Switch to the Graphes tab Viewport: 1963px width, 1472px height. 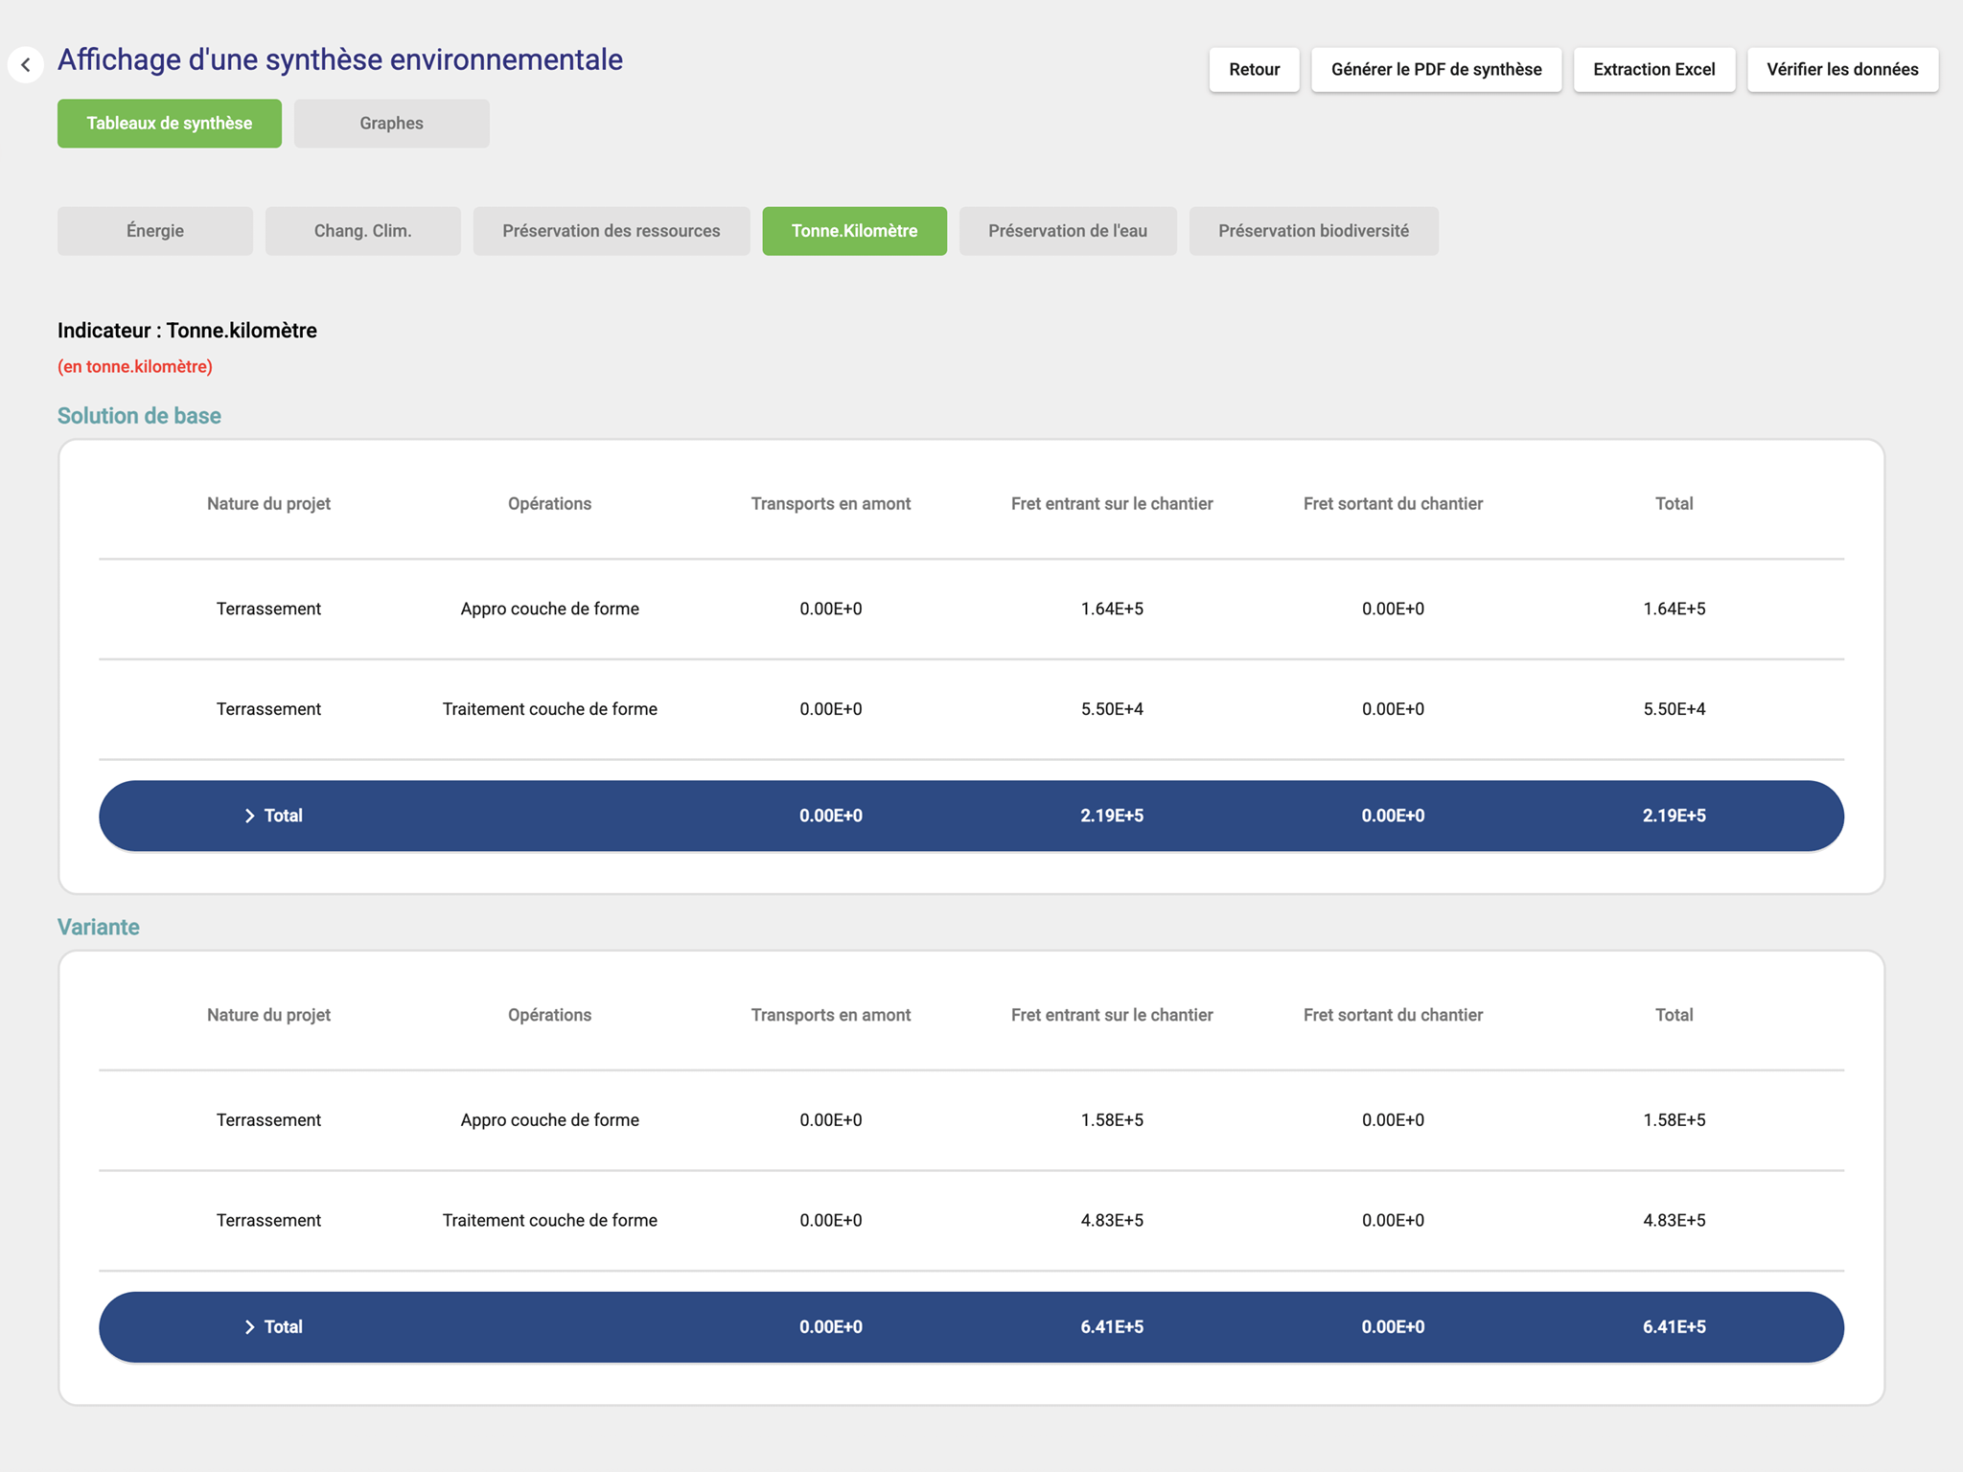pos(391,124)
